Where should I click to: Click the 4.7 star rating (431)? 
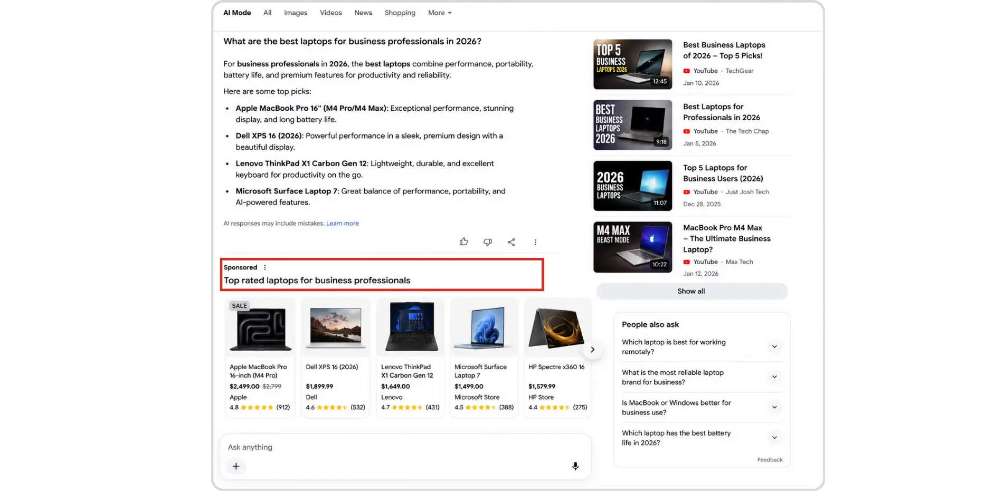coord(410,408)
